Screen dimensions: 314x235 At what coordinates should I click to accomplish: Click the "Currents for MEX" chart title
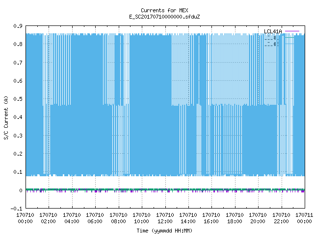pyautogui.click(x=164, y=10)
